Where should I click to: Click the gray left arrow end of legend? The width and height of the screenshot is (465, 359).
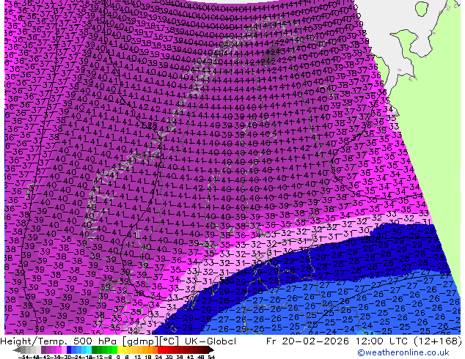point(17,349)
